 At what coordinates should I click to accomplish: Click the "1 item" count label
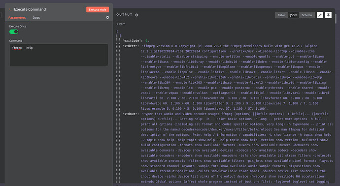121,24
